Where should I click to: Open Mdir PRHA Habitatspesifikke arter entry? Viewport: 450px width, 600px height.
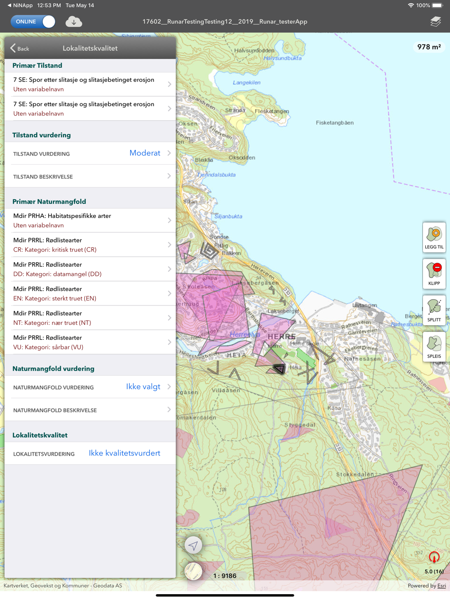coord(90,220)
